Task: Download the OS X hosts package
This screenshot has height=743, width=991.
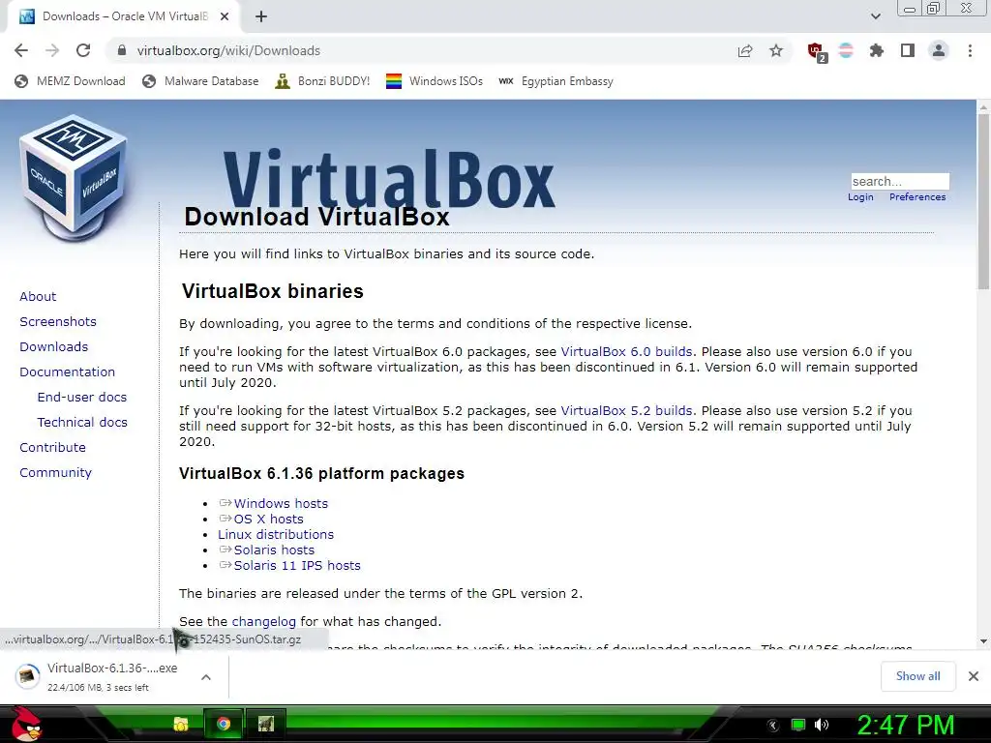Action: coord(269,519)
